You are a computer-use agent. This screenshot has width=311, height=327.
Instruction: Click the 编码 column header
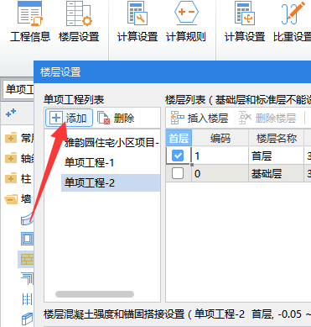220,138
